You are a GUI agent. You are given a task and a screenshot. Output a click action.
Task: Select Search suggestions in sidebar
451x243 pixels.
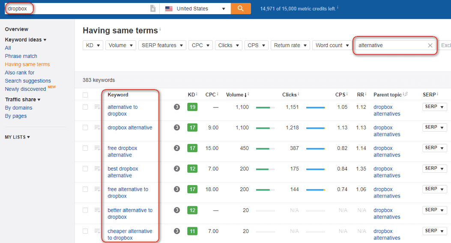pyautogui.click(x=28, y=81)
